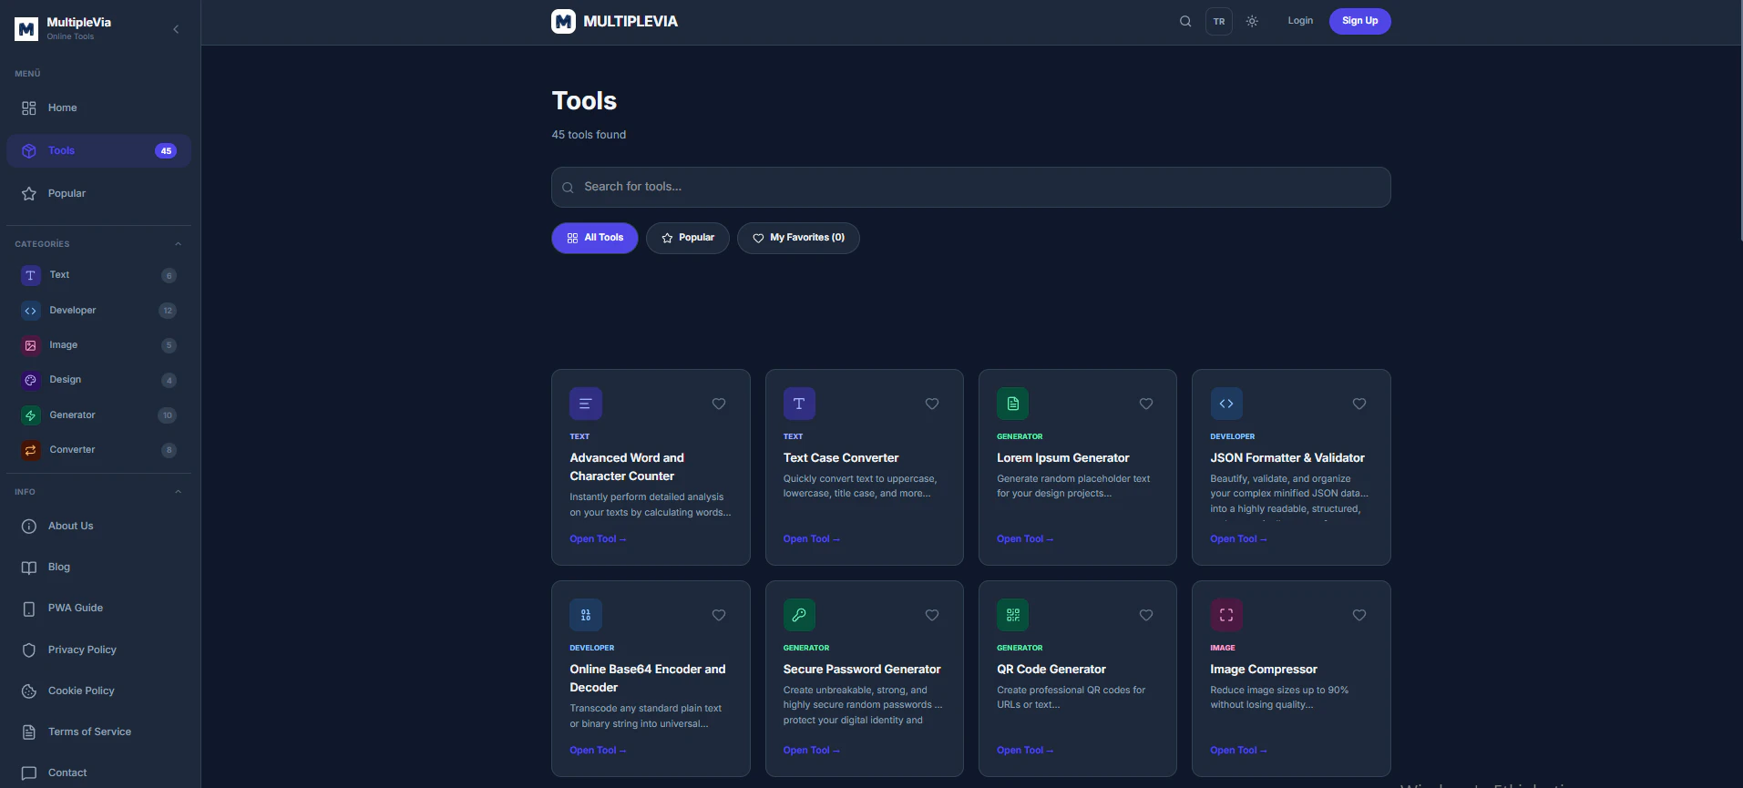Click the Search for tools input field
Screen dimensions: 1743x788
[970, 187]
